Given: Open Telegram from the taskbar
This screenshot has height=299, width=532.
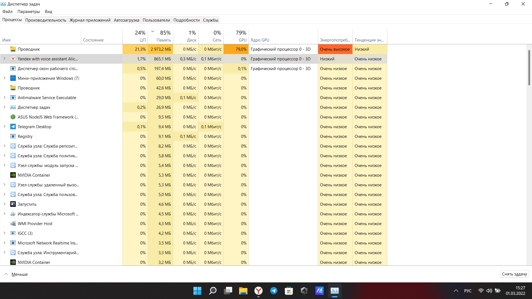Looking at the screenshot, I should point(274,291).
